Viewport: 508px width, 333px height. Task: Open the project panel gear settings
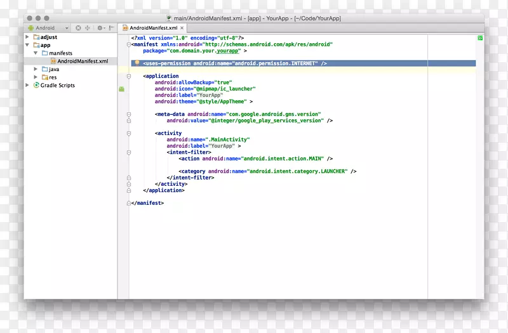[101, 28]
